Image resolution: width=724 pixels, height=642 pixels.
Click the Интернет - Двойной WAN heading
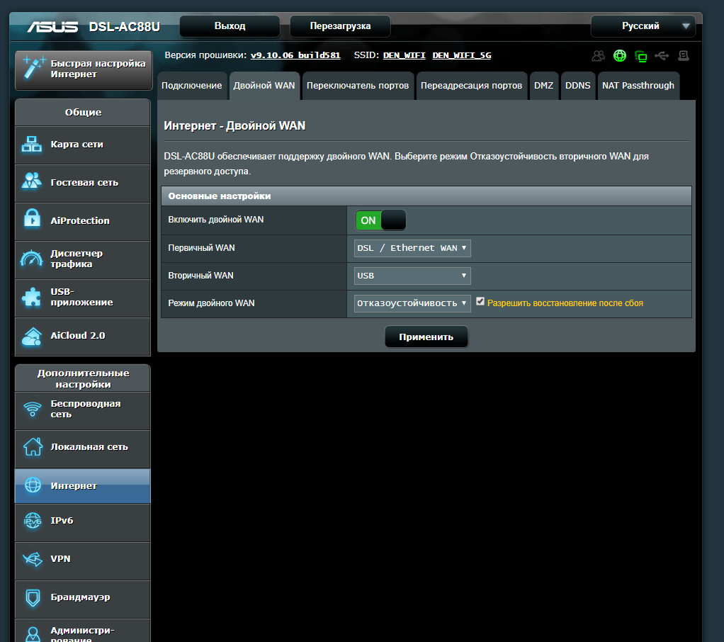point(234,126)
